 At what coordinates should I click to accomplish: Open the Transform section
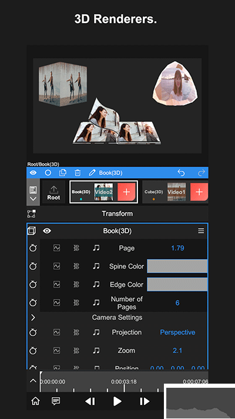117,213
